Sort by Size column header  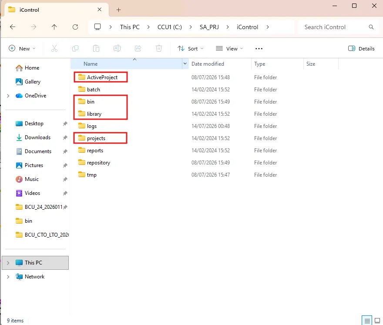(321, 64)
